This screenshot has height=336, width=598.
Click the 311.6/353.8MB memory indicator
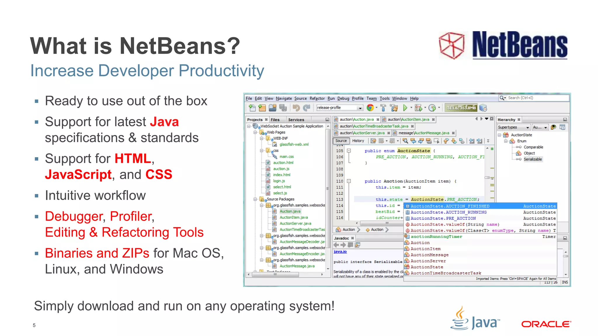[461, 108]
